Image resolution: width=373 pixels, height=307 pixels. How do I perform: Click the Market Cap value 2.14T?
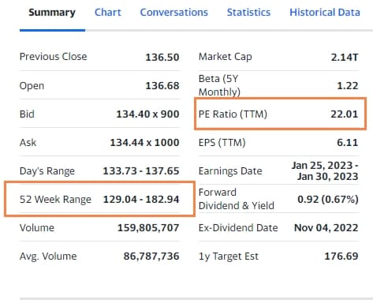pos(345,57)
